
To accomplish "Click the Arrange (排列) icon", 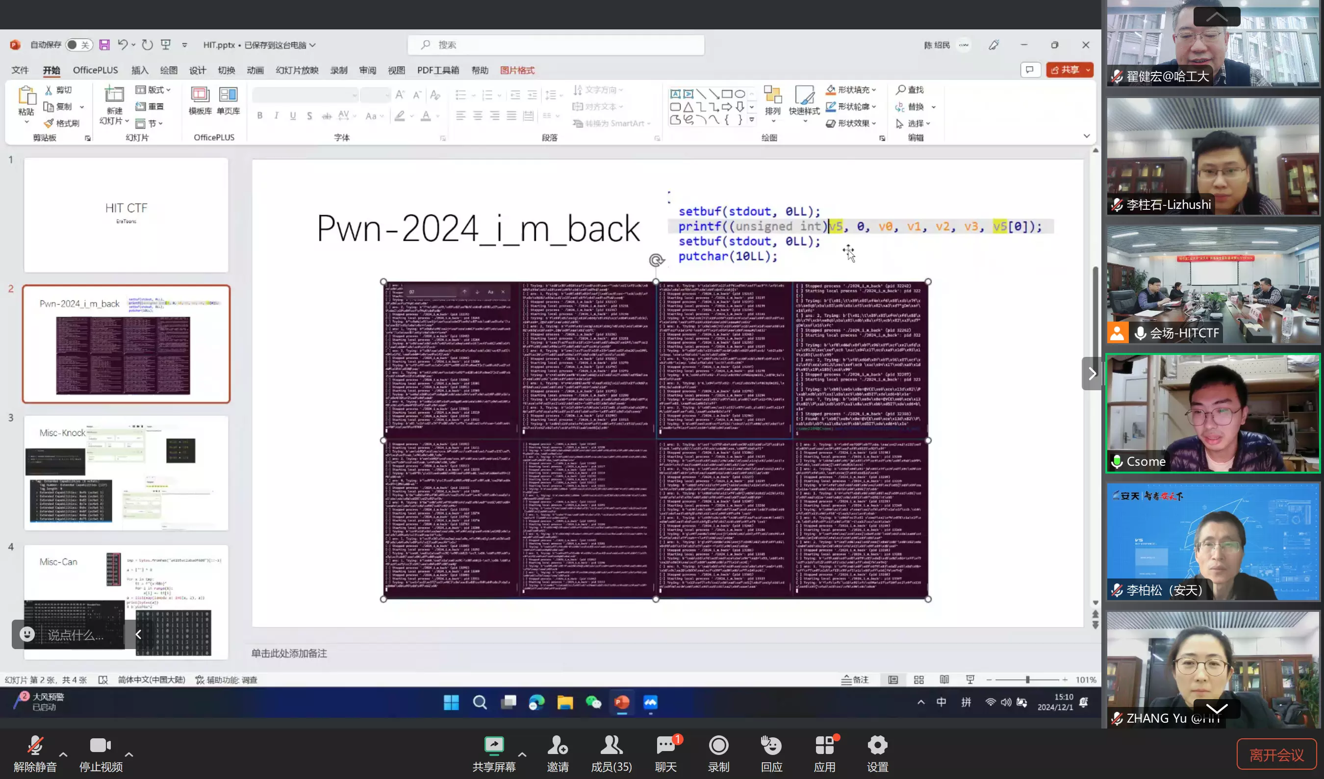I will coord(772,95).
